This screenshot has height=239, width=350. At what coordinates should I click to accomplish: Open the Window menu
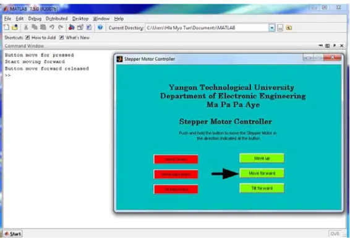tap(101, 19)
